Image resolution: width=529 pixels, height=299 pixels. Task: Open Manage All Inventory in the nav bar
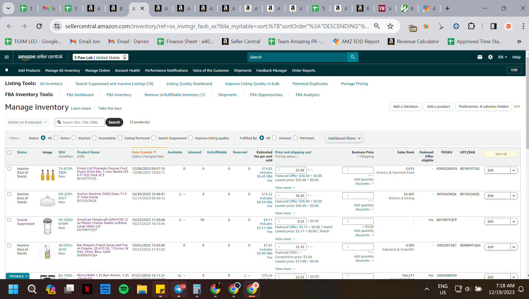tap(63, 70)
